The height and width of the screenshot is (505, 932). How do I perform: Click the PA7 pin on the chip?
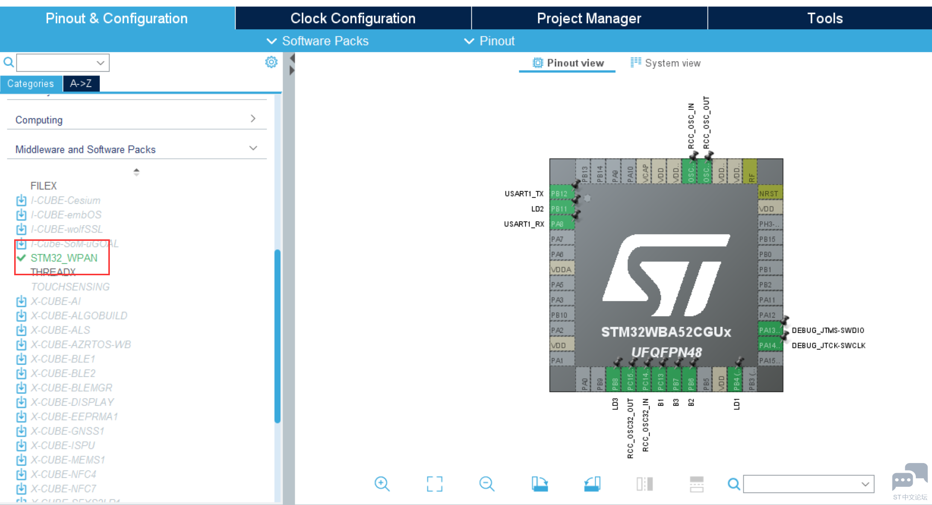pos(562,239)
